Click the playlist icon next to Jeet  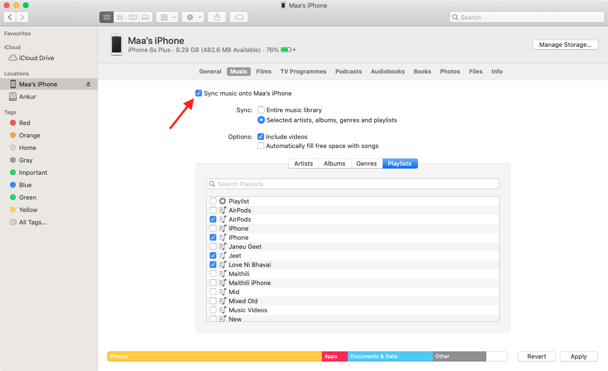coord(223,255)
